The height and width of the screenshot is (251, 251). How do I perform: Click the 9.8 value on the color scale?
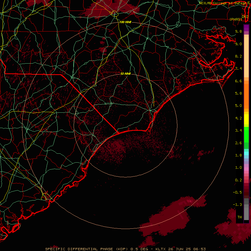click(238, 31)
